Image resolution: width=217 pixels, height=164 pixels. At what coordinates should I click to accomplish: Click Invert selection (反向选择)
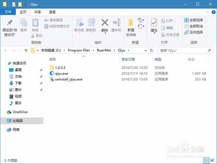pos(193,33)
